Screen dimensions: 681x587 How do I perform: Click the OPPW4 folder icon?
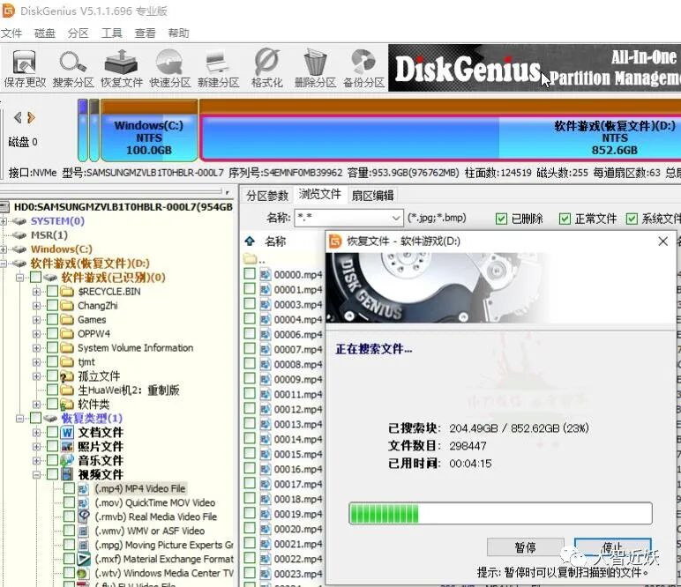(x=67, y=334)
